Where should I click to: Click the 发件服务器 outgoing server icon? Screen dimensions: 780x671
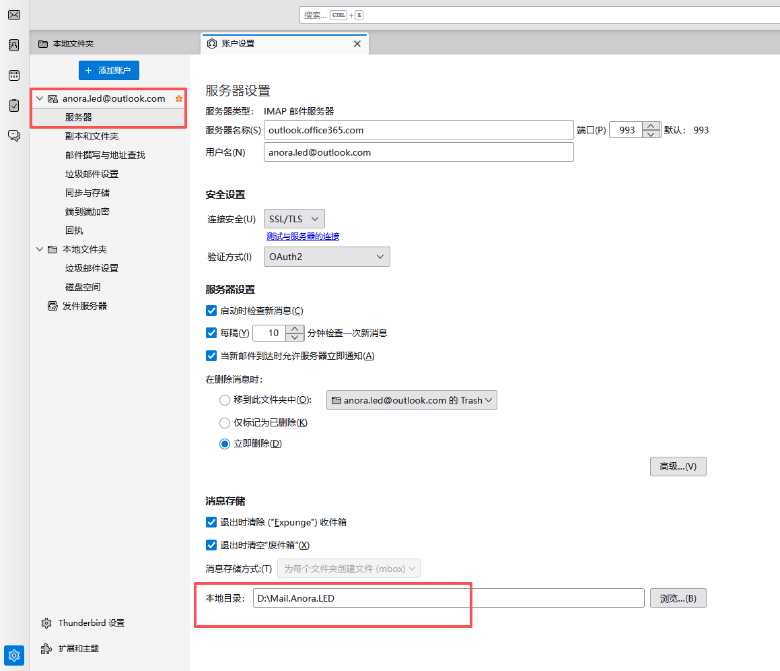pyautogui.click(x=52, y=306)
